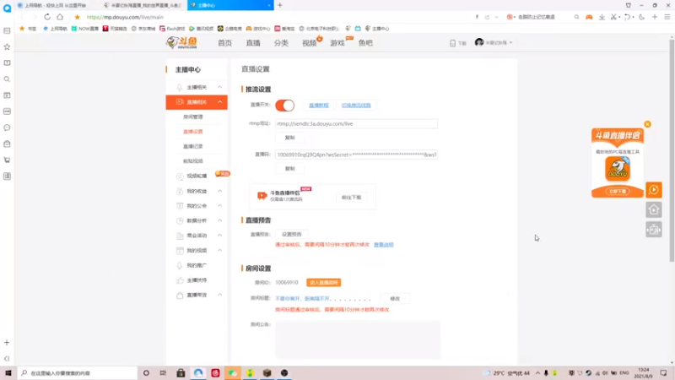Click the Windows taskbar search box
This screenshot has height=380, width=675.
click(x=78, y=373)
